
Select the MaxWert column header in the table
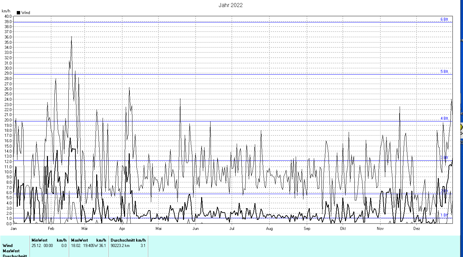pos(79,240)
